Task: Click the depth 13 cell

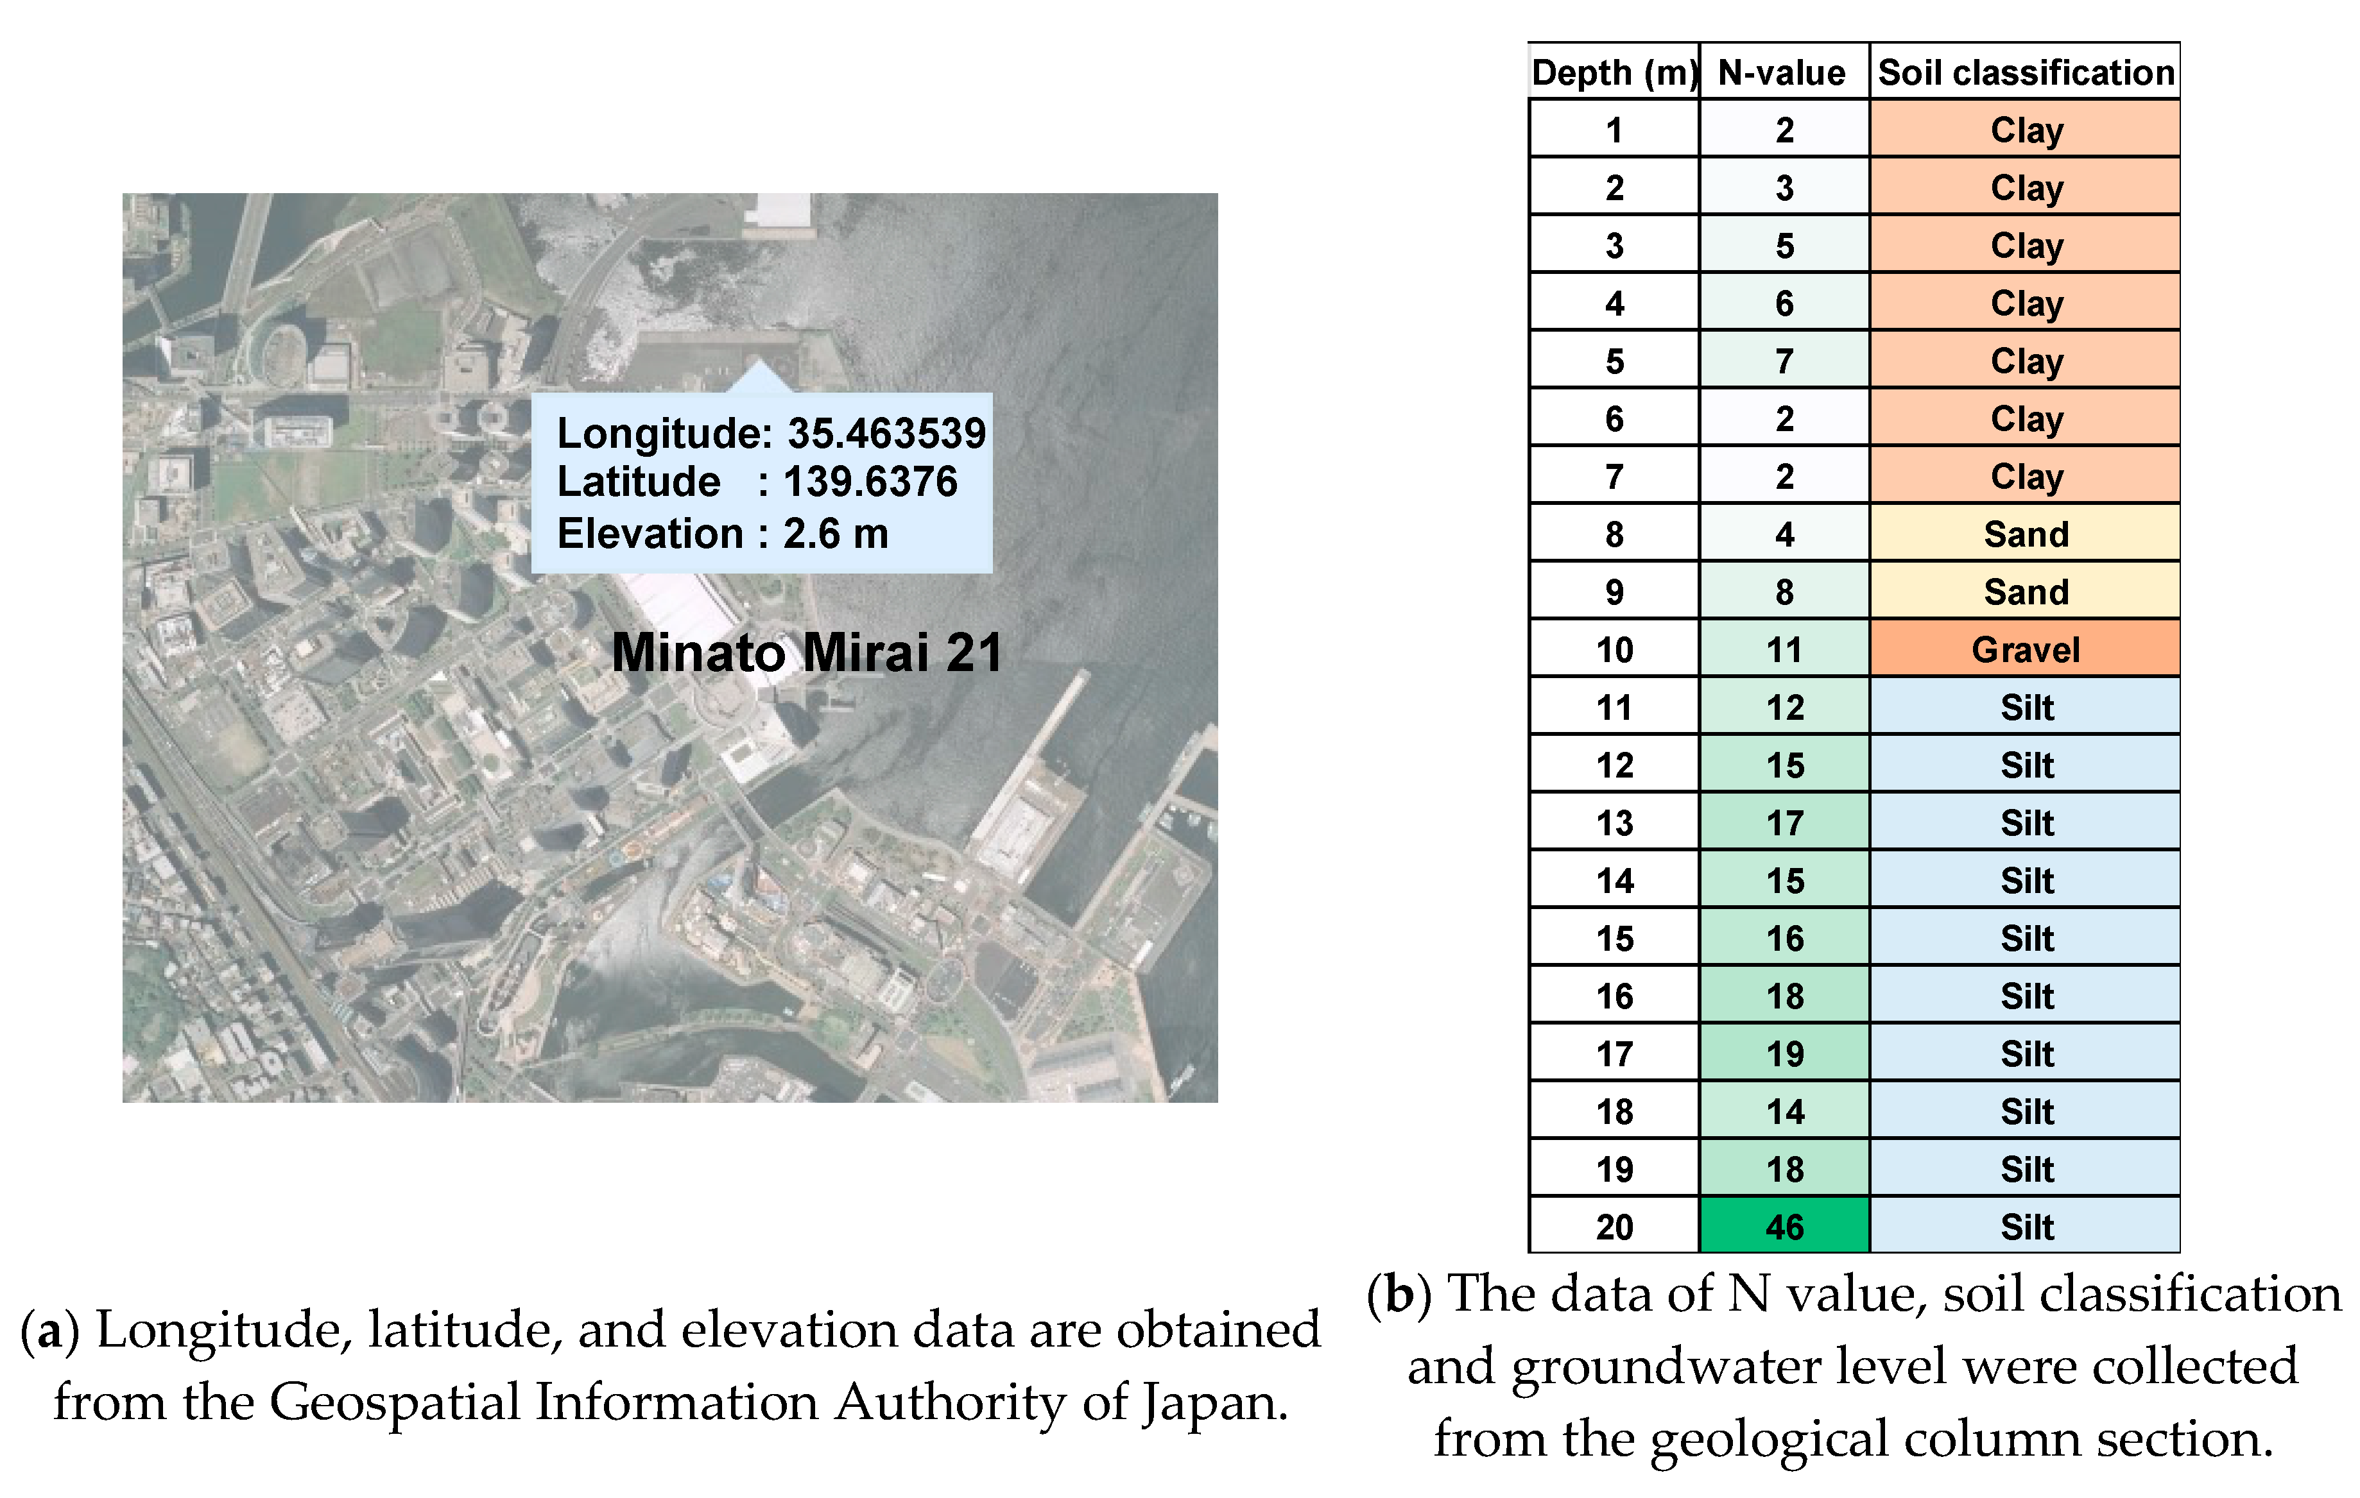Action: 1614,823
